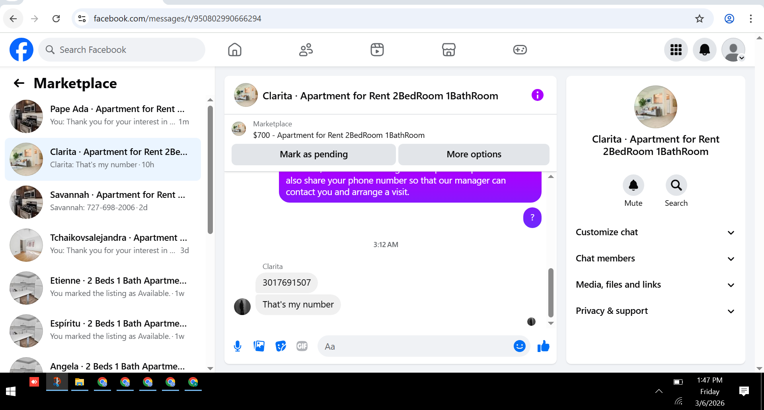
Task: Open Savannah apartment conversation
Action: (103, 202)
